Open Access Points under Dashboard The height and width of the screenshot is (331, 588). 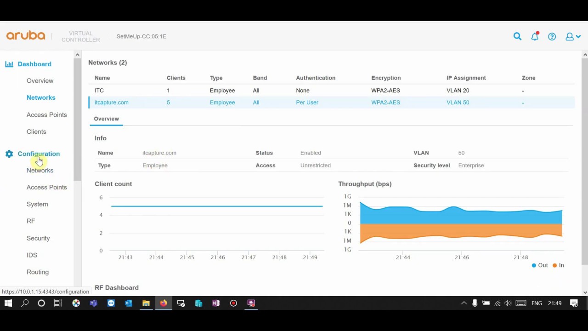[47, 114]
